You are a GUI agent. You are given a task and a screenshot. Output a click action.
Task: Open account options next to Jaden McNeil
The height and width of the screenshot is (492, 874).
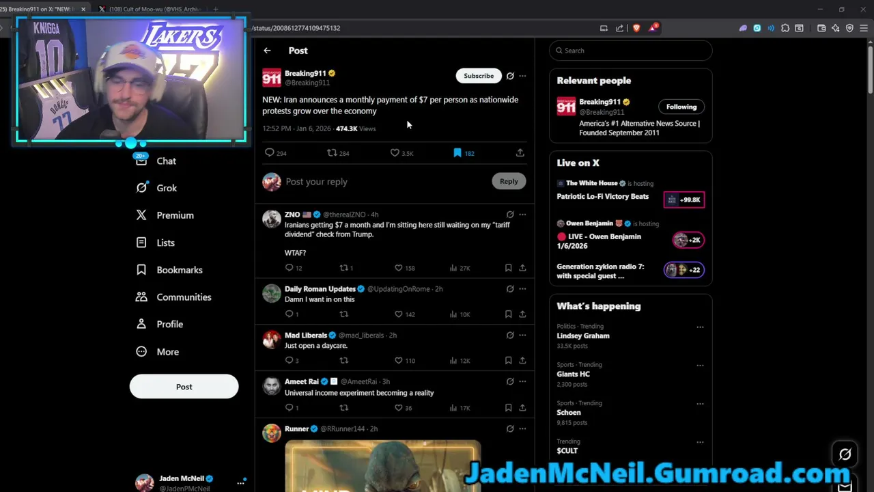point(240,482)
